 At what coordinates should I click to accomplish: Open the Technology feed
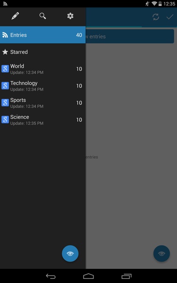(42, 86)
